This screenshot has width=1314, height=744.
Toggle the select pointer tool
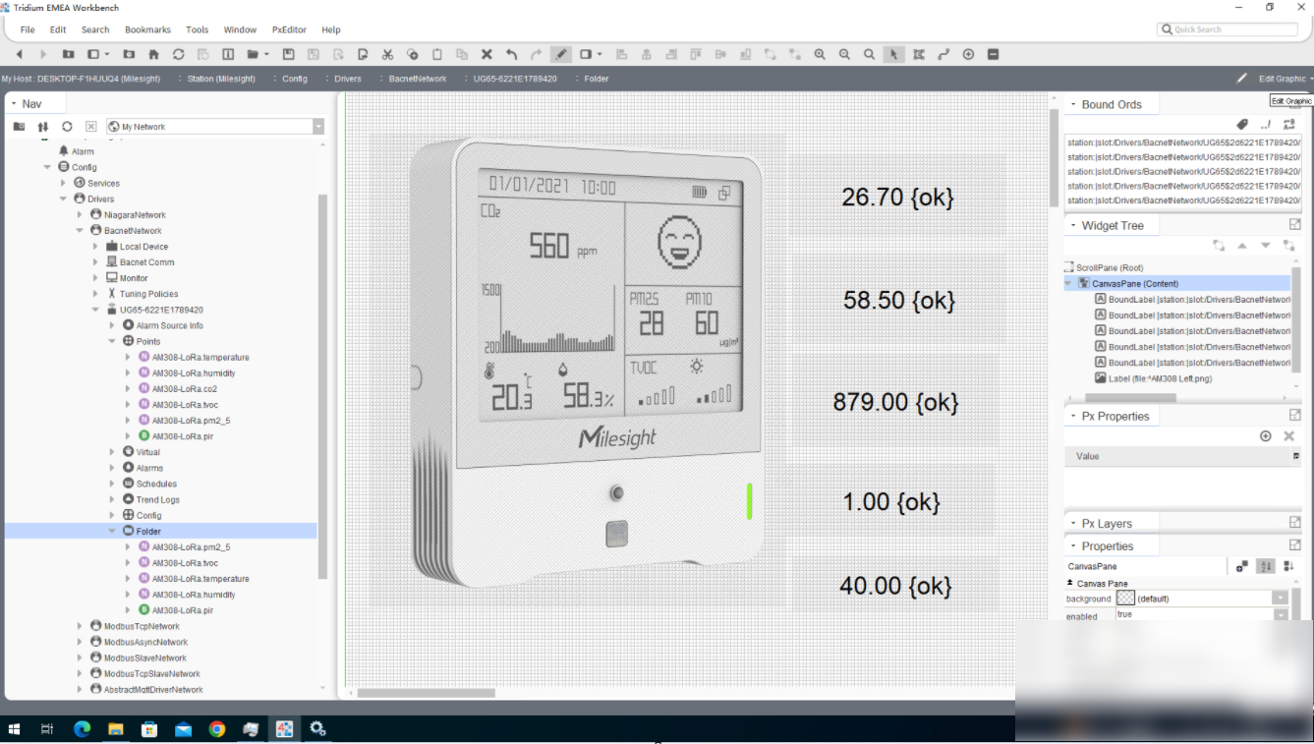pos(893,54)
